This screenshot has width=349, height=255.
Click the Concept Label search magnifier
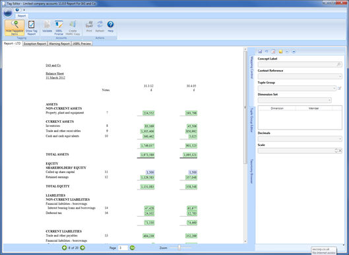pyautogui.click(x=338, y=65)
